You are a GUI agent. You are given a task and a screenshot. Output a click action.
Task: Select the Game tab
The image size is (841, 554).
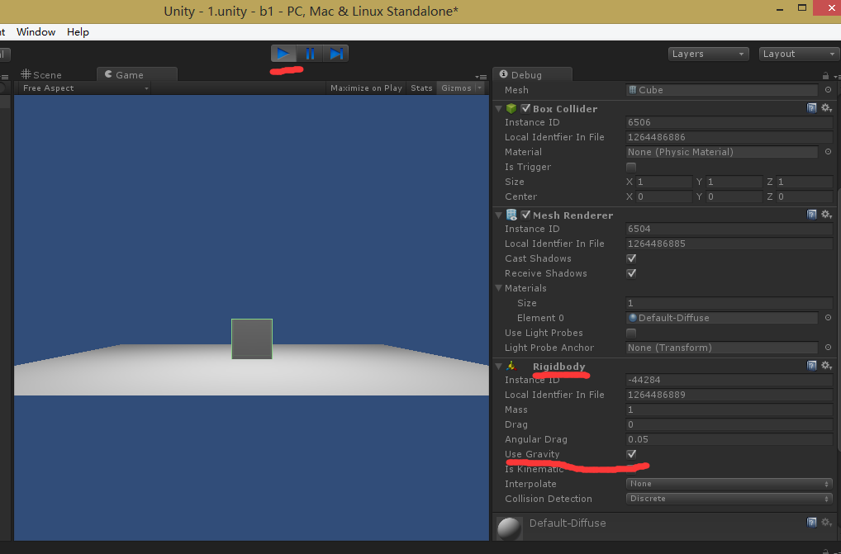click(137, 74)
